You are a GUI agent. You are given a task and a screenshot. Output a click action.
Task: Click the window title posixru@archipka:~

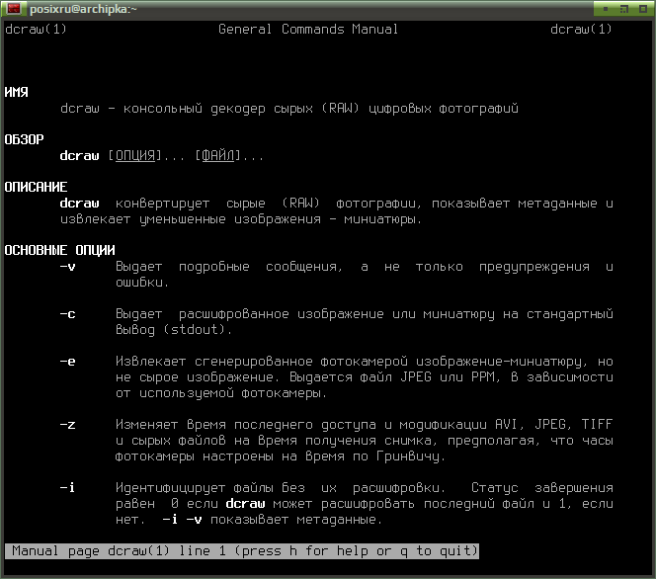[83, 9]
